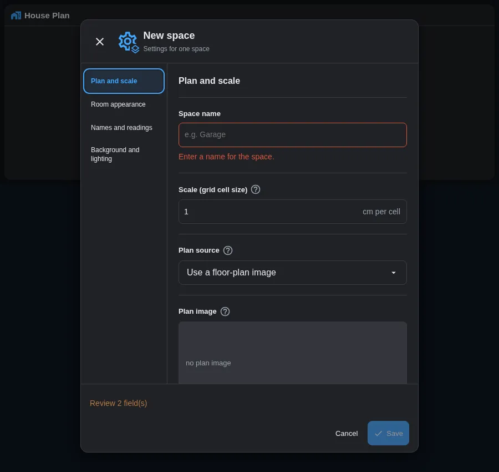
Task: Click the Cancel button
Action: click(346, 434)
